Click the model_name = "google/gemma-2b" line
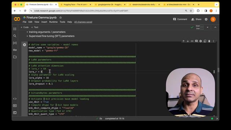This screenshot has height=130, width=231. point(49,48)
